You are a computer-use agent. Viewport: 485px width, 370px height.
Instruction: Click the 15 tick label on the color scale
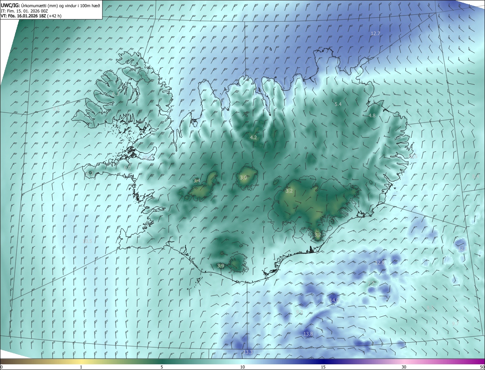[x=323, y=367]
